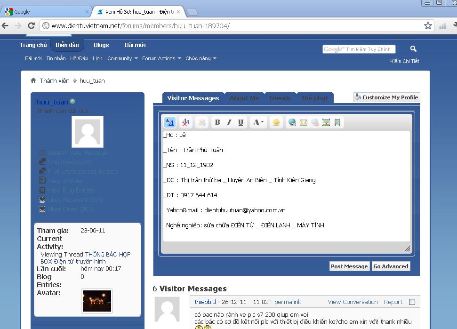Click inside the visitor message text editor
This screenshot has width=457, height=329.
[x=287, y=186]
